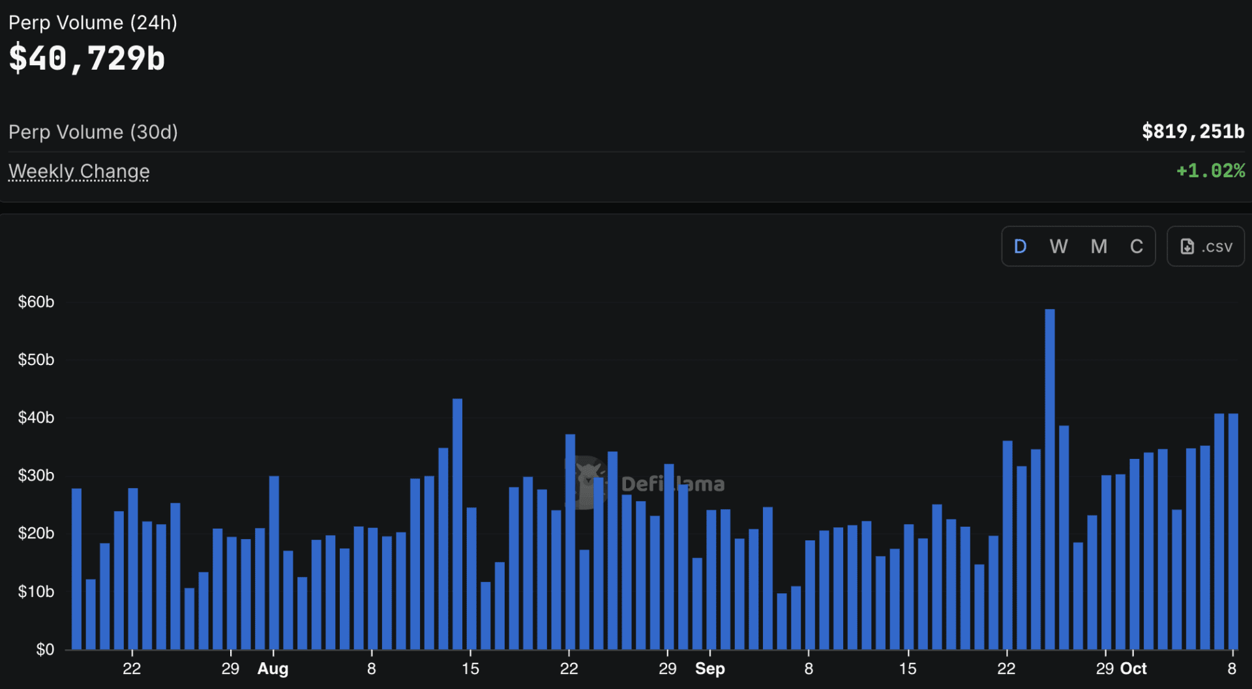Enable the C cumulative chart mode
Screen dimensions: 1252x689
1136,246
